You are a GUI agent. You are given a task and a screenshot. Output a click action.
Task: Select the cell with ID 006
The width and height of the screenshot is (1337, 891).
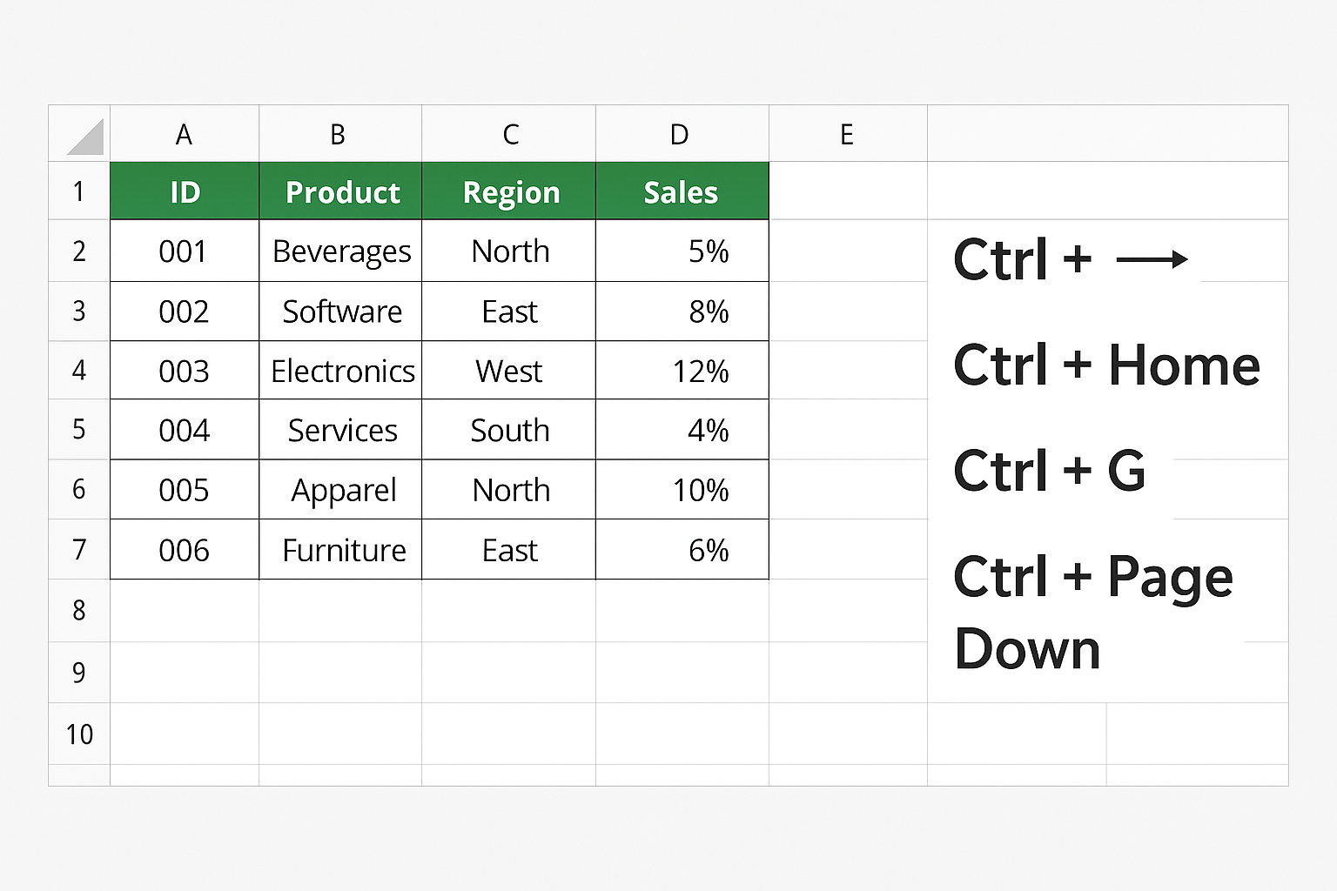tap(185, 550)
